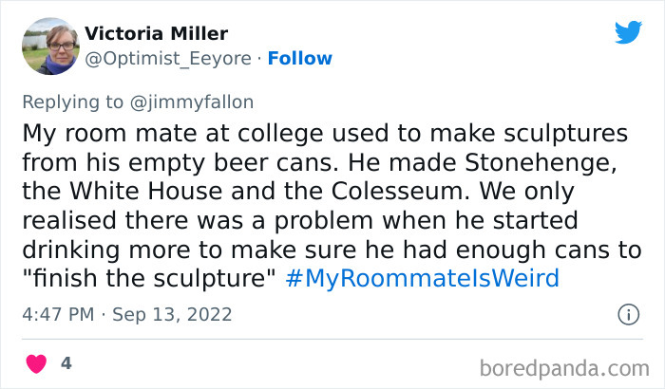Click the like count of 4
The image size is (665, 389).
66,364
